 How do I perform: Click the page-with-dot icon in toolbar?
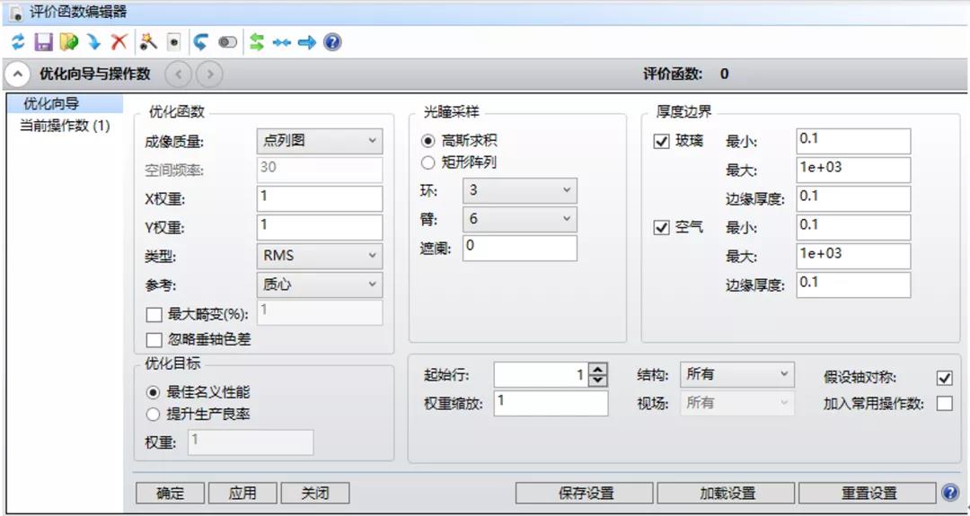click(174, 42)
